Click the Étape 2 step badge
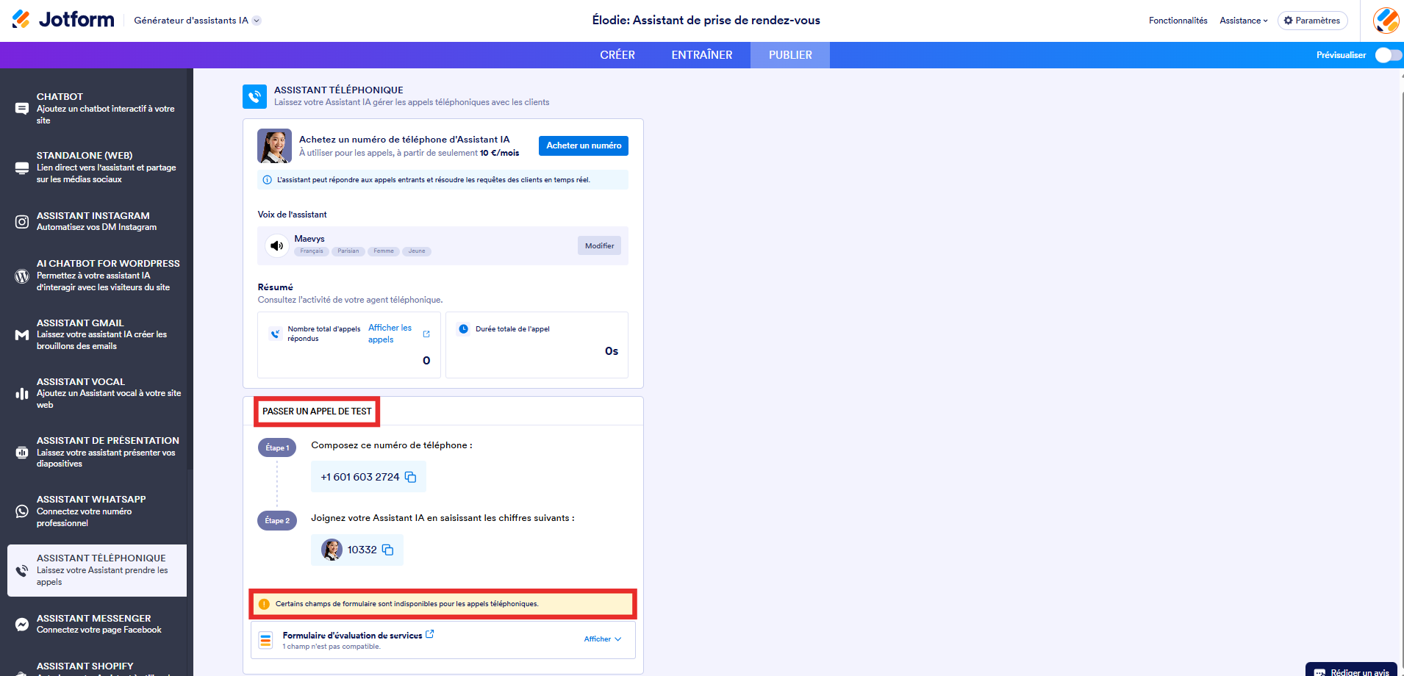1404x676 pixels. click(x=277, y=520)
